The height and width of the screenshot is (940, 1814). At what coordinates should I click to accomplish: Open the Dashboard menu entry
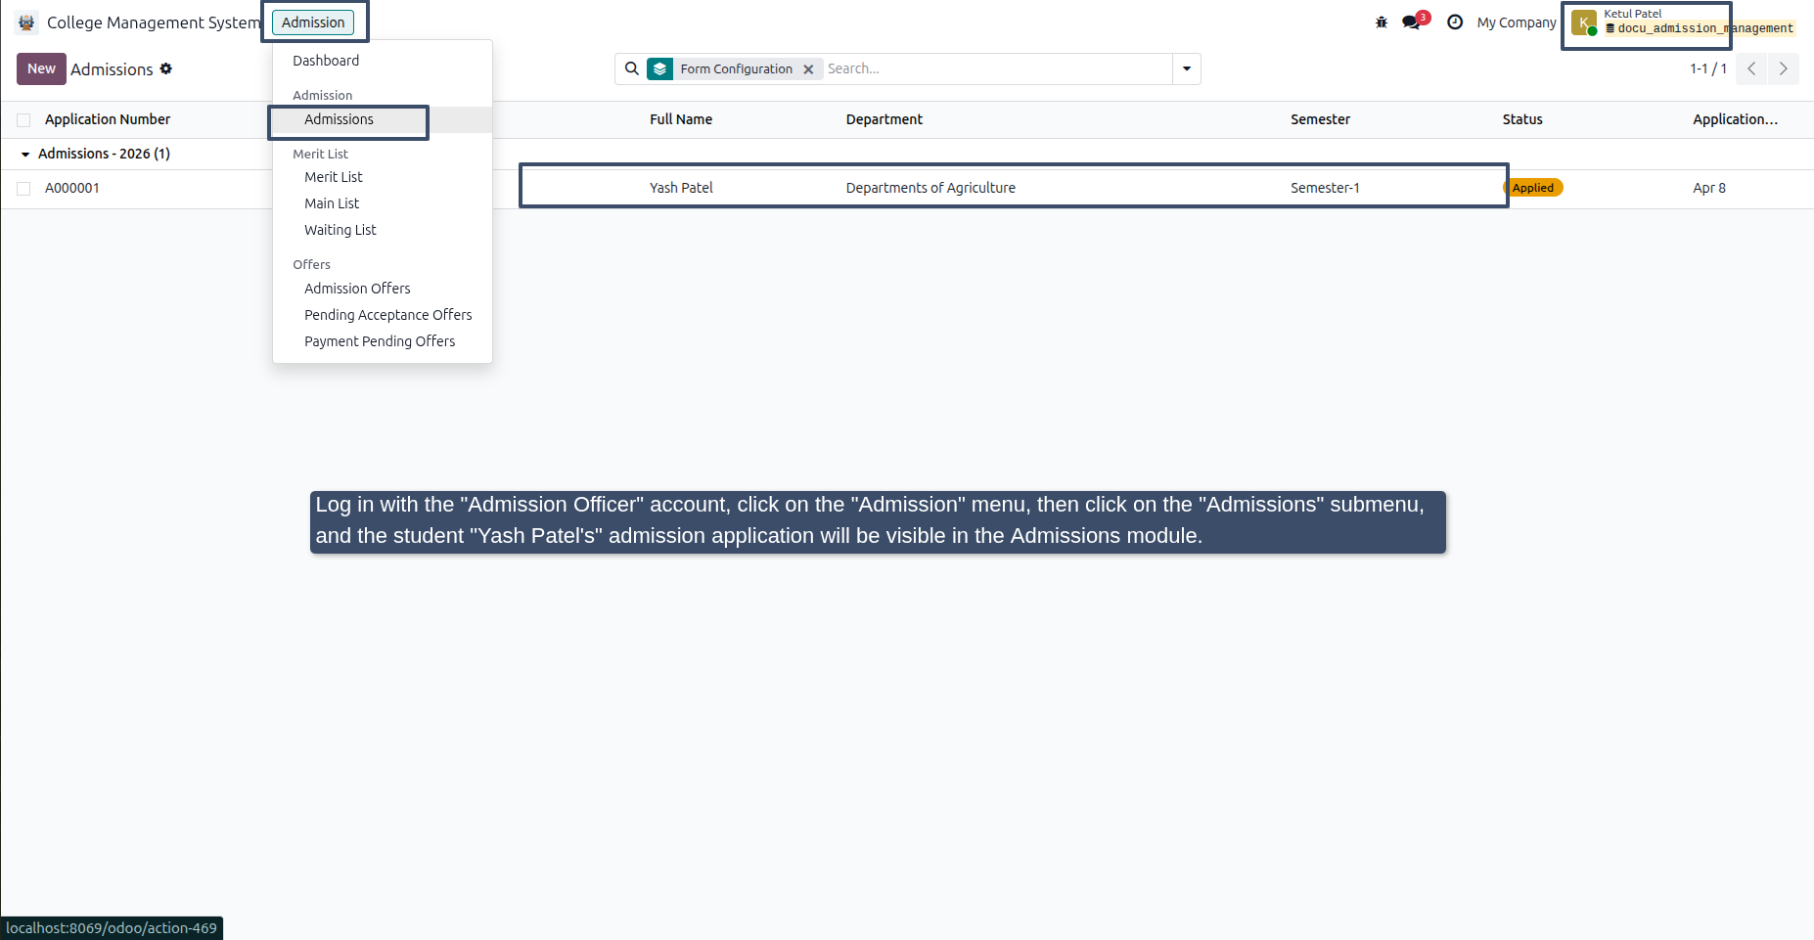(x=326, y=61)
